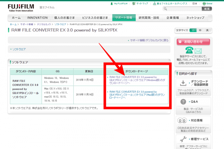Click breadcrumb サポート情報 link
This screenshot has width=224, height=149.
[x=27, y=24]
